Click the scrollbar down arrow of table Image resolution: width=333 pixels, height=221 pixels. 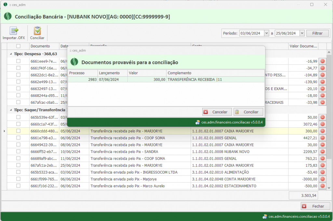[x=329, y=188]
